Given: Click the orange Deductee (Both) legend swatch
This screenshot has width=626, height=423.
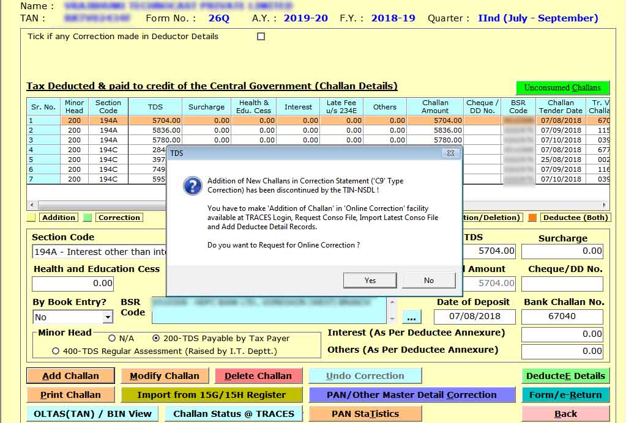Looking at the screenshot, I should click(532, 218).
